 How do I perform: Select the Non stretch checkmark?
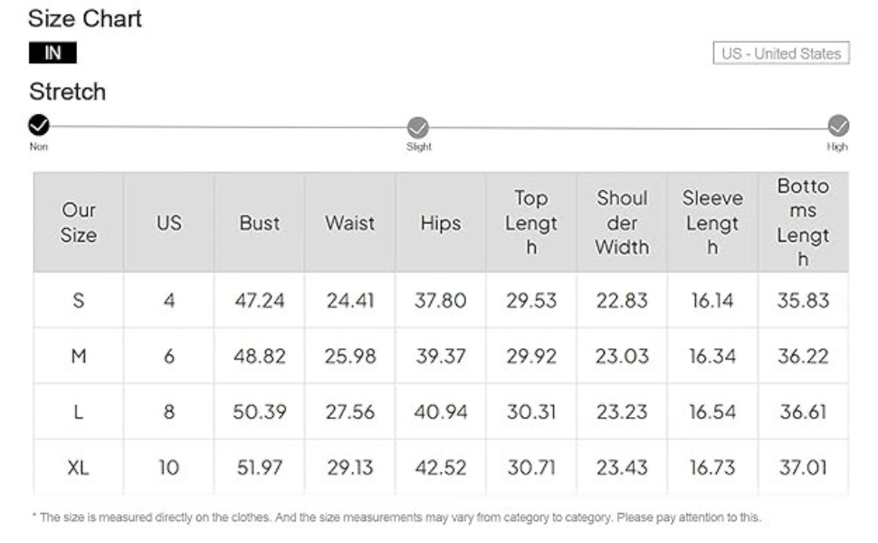(39, 125)
